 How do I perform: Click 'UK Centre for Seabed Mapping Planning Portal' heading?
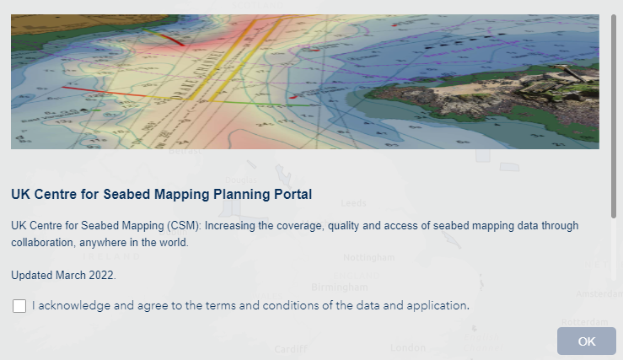[161, 194]
